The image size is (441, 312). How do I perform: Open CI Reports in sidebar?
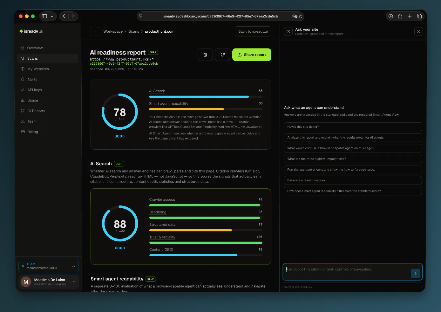tap(48, 111)
